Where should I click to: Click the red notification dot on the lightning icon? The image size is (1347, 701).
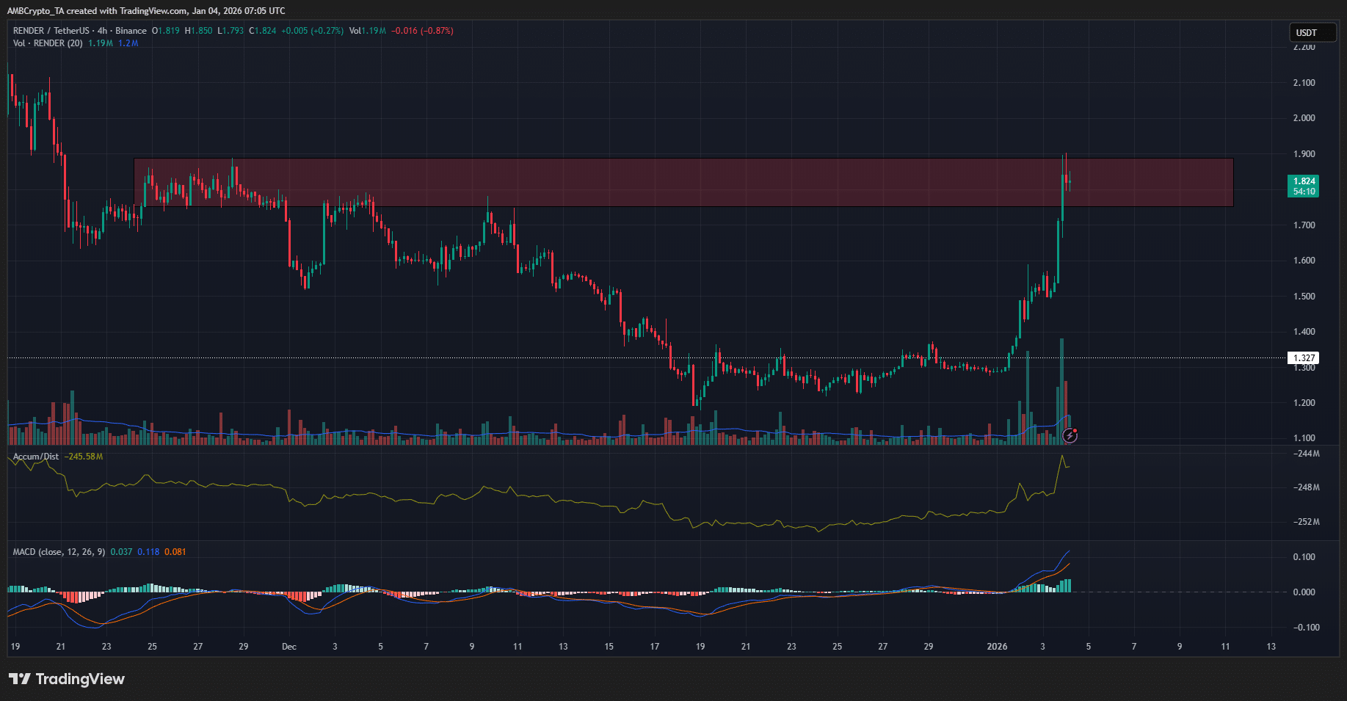coord(1076,431)
